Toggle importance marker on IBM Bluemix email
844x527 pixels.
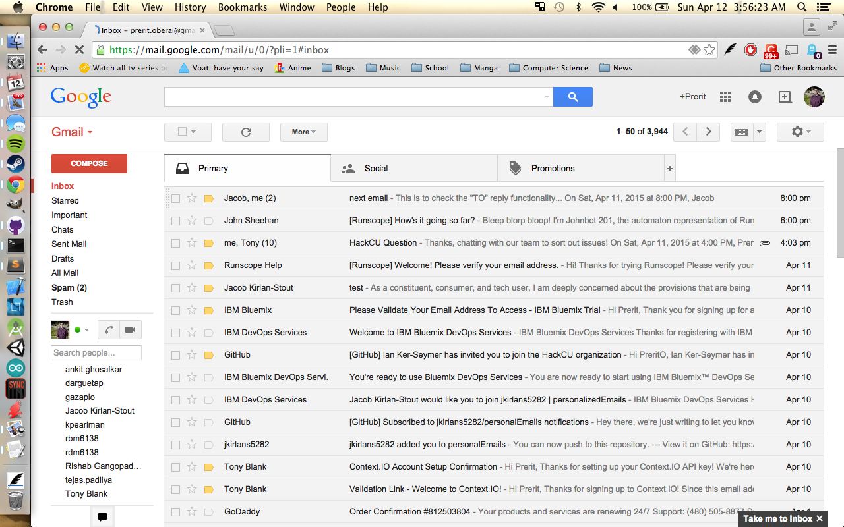pyautogui.click(x=209, y=310)
